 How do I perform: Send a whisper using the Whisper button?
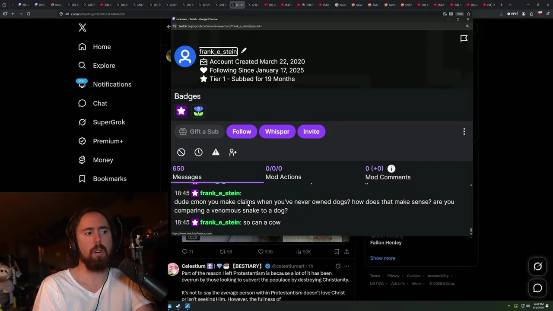[277, 132]
